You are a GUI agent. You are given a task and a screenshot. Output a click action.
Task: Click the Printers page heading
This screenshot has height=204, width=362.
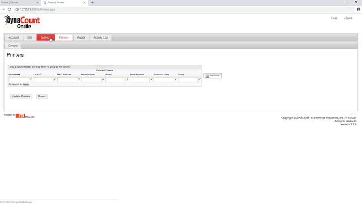click(15, 55)
